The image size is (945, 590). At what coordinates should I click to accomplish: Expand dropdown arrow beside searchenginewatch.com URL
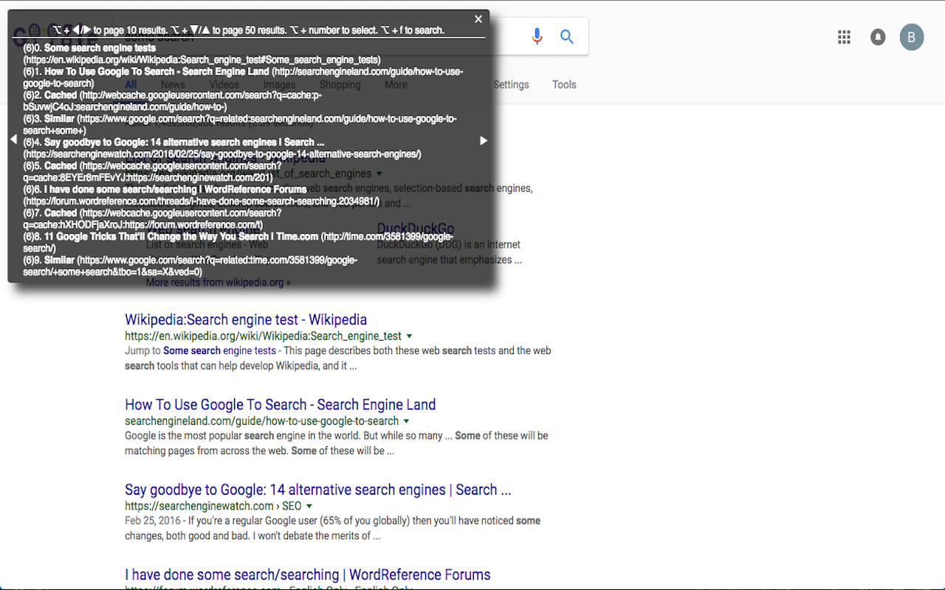(309, 506)
